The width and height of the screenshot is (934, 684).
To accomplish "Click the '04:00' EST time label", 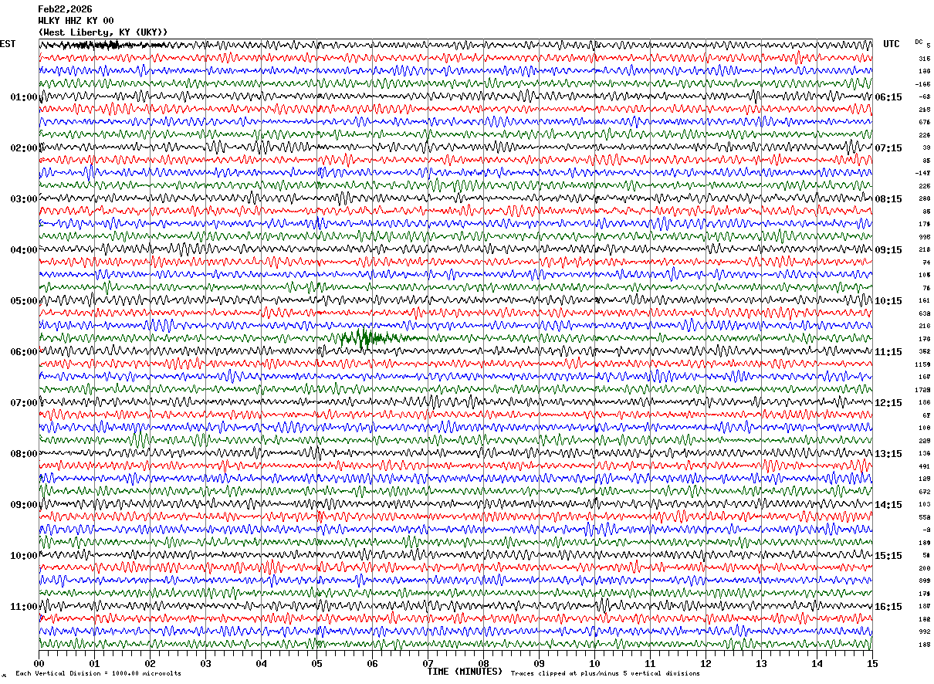I will pos(24,250).
